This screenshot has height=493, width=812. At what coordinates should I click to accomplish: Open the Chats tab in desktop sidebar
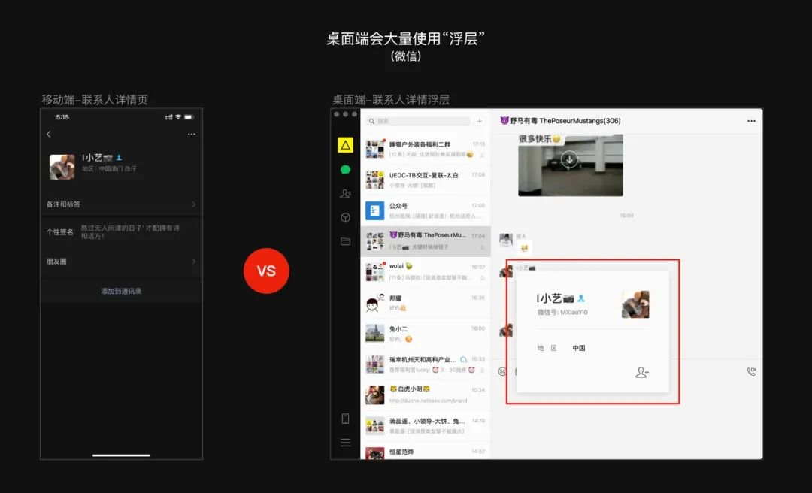pyautogui.click(x=345, y=170)
